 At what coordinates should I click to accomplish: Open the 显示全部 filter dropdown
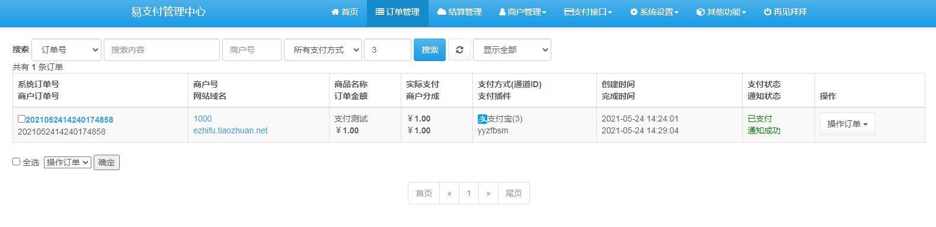pyautogui.click(x=512, y=50)
